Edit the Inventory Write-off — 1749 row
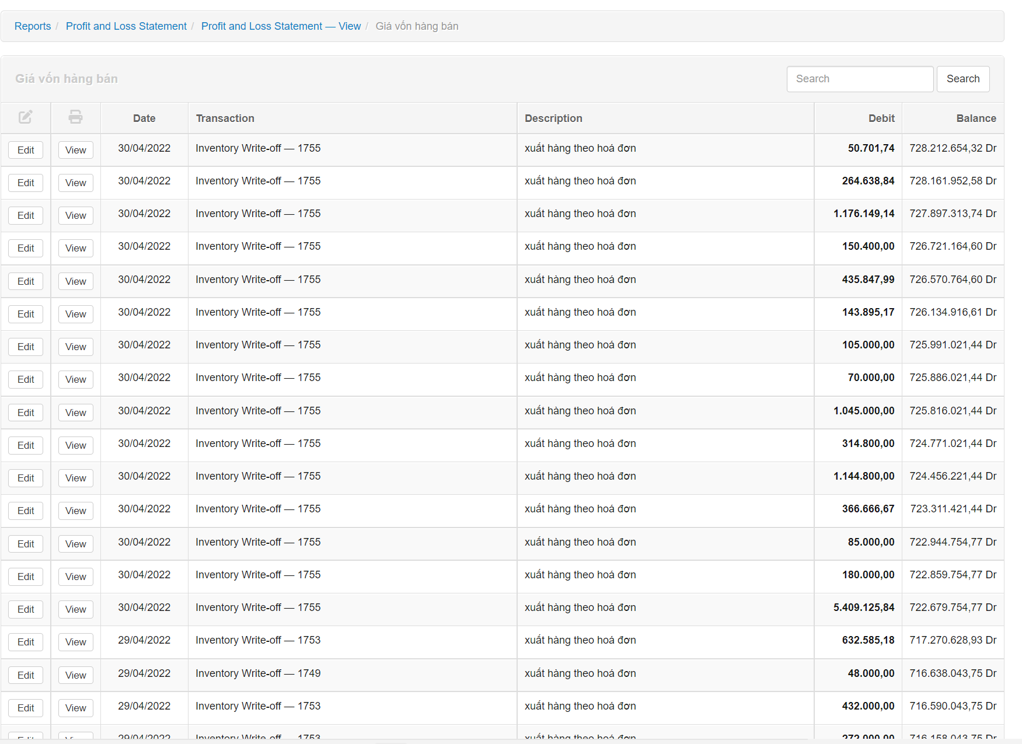The image size is (1022, 744). click(26, 675)
